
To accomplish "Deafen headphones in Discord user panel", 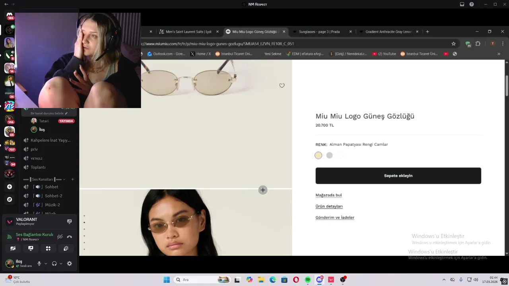I will tap(54, 263).
